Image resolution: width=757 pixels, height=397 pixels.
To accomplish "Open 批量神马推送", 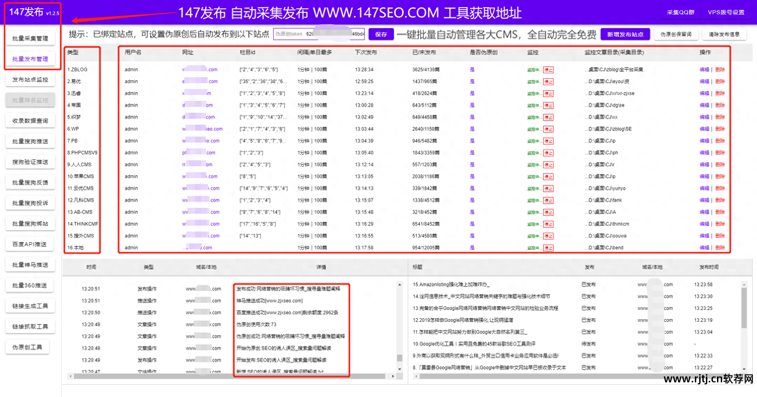I will pos(30,264).
